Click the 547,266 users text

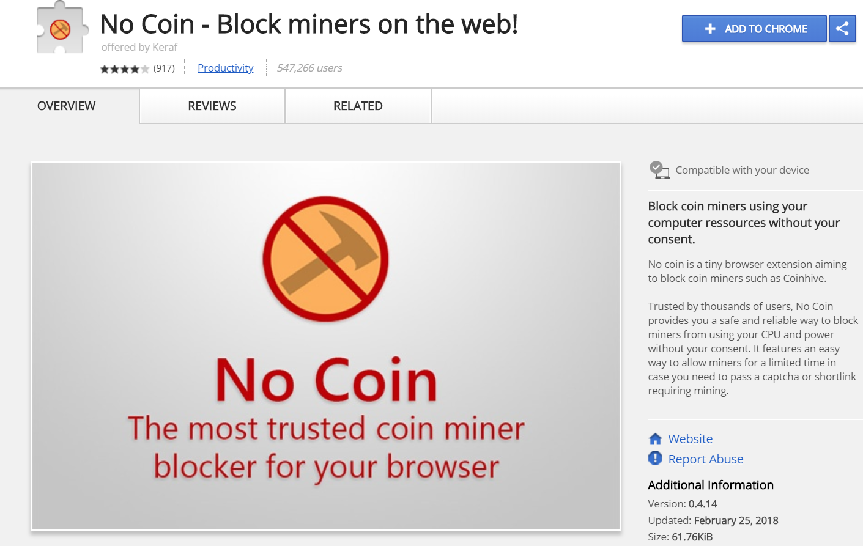pyautogui.click(x=309, y=68)
